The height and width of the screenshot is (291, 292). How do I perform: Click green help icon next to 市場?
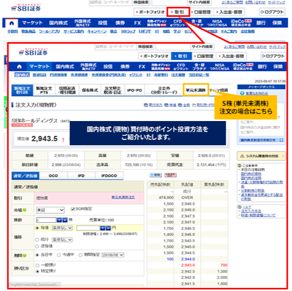25,210
